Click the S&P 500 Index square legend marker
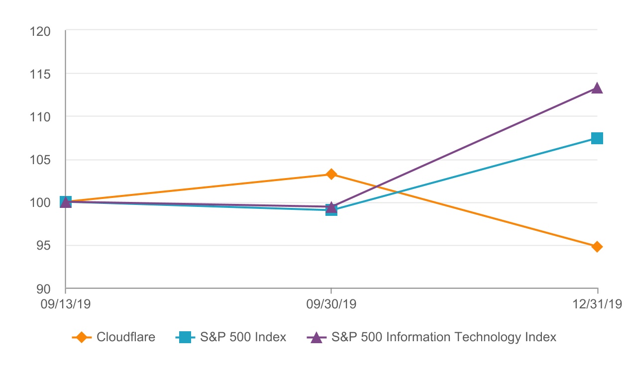The image size is (627, 378). point(186,337)
